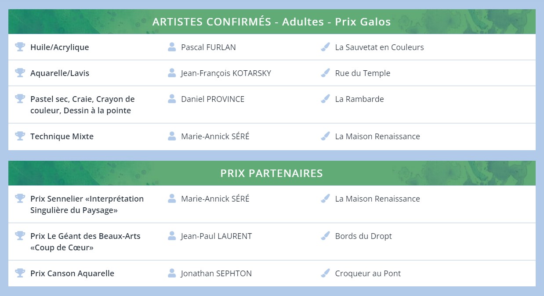
Task: Click the artist name Jean-François KOTARSKY
Action: click(226, 73)
